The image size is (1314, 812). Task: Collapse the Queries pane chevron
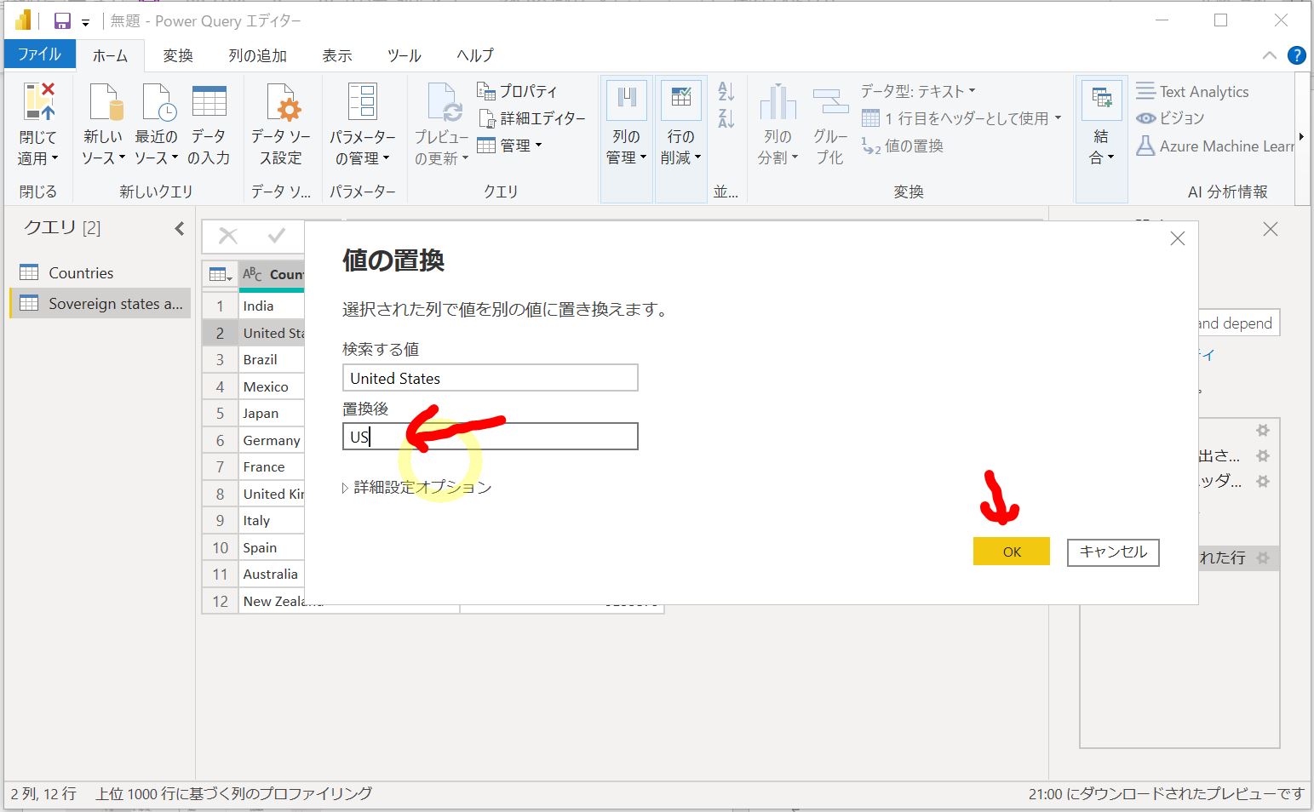(x=179, y=228)
